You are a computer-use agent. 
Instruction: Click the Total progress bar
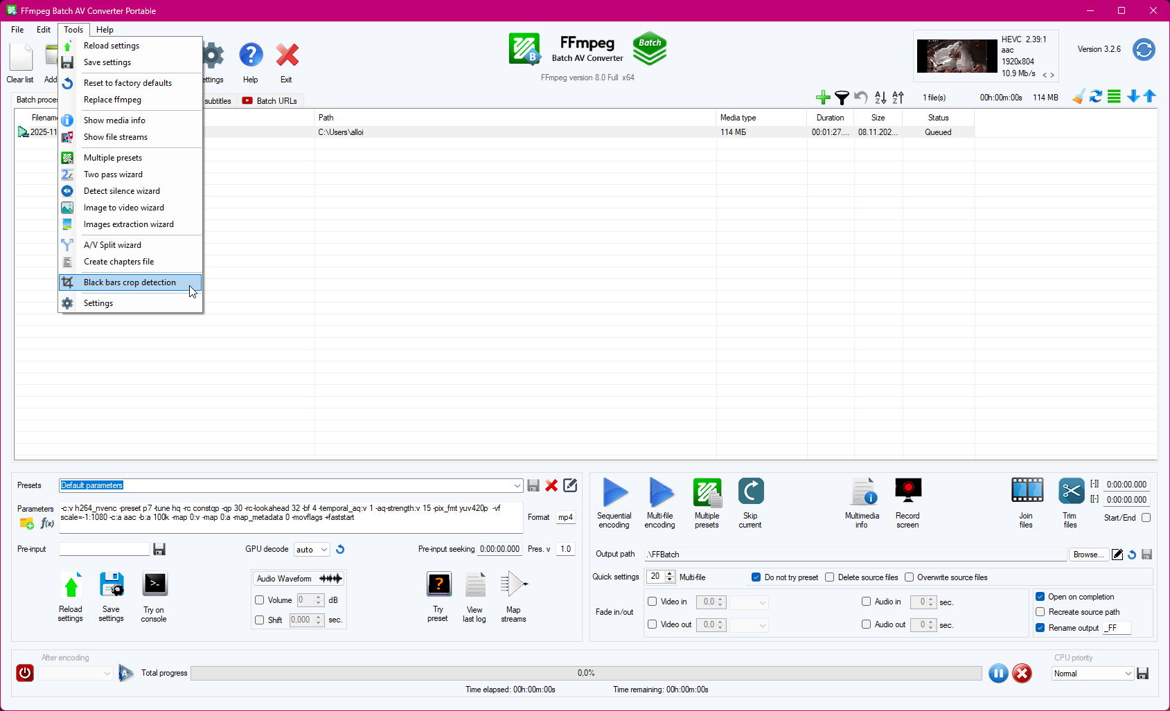586,673
